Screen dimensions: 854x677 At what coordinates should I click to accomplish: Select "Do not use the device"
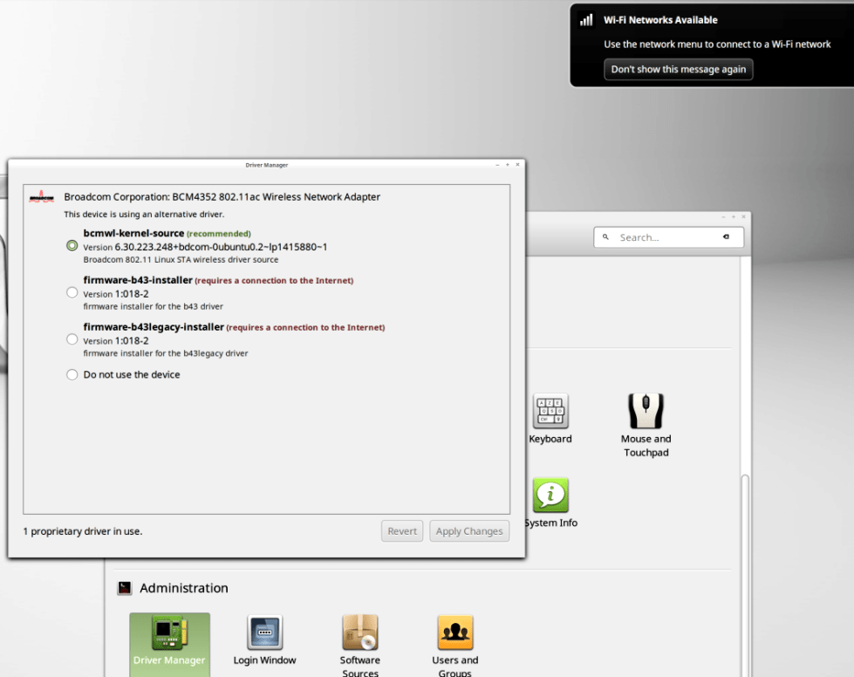click(x=72, y=375)
